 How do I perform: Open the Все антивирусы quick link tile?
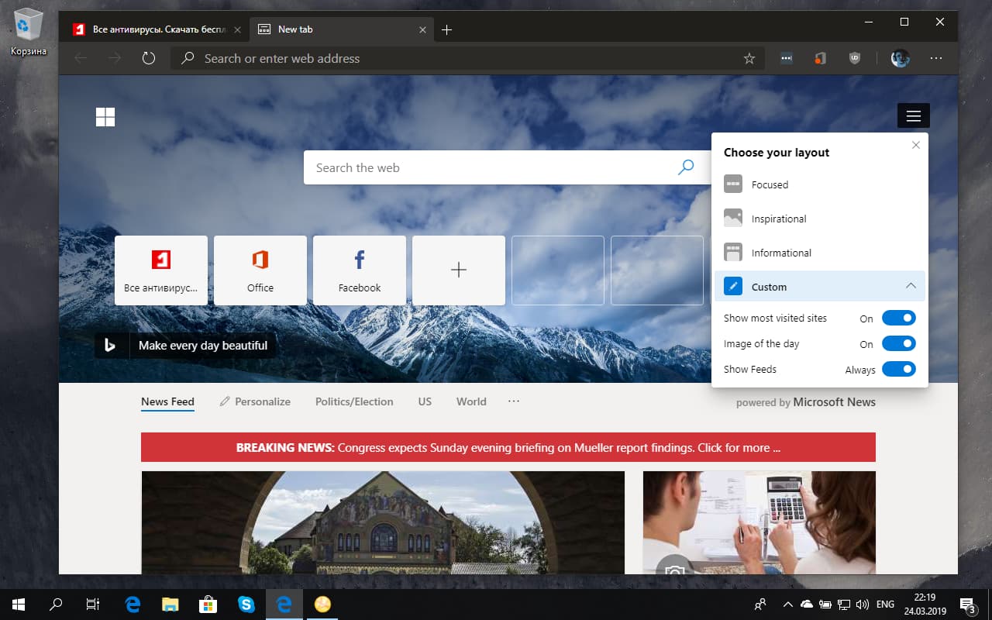tap(161, 270)
